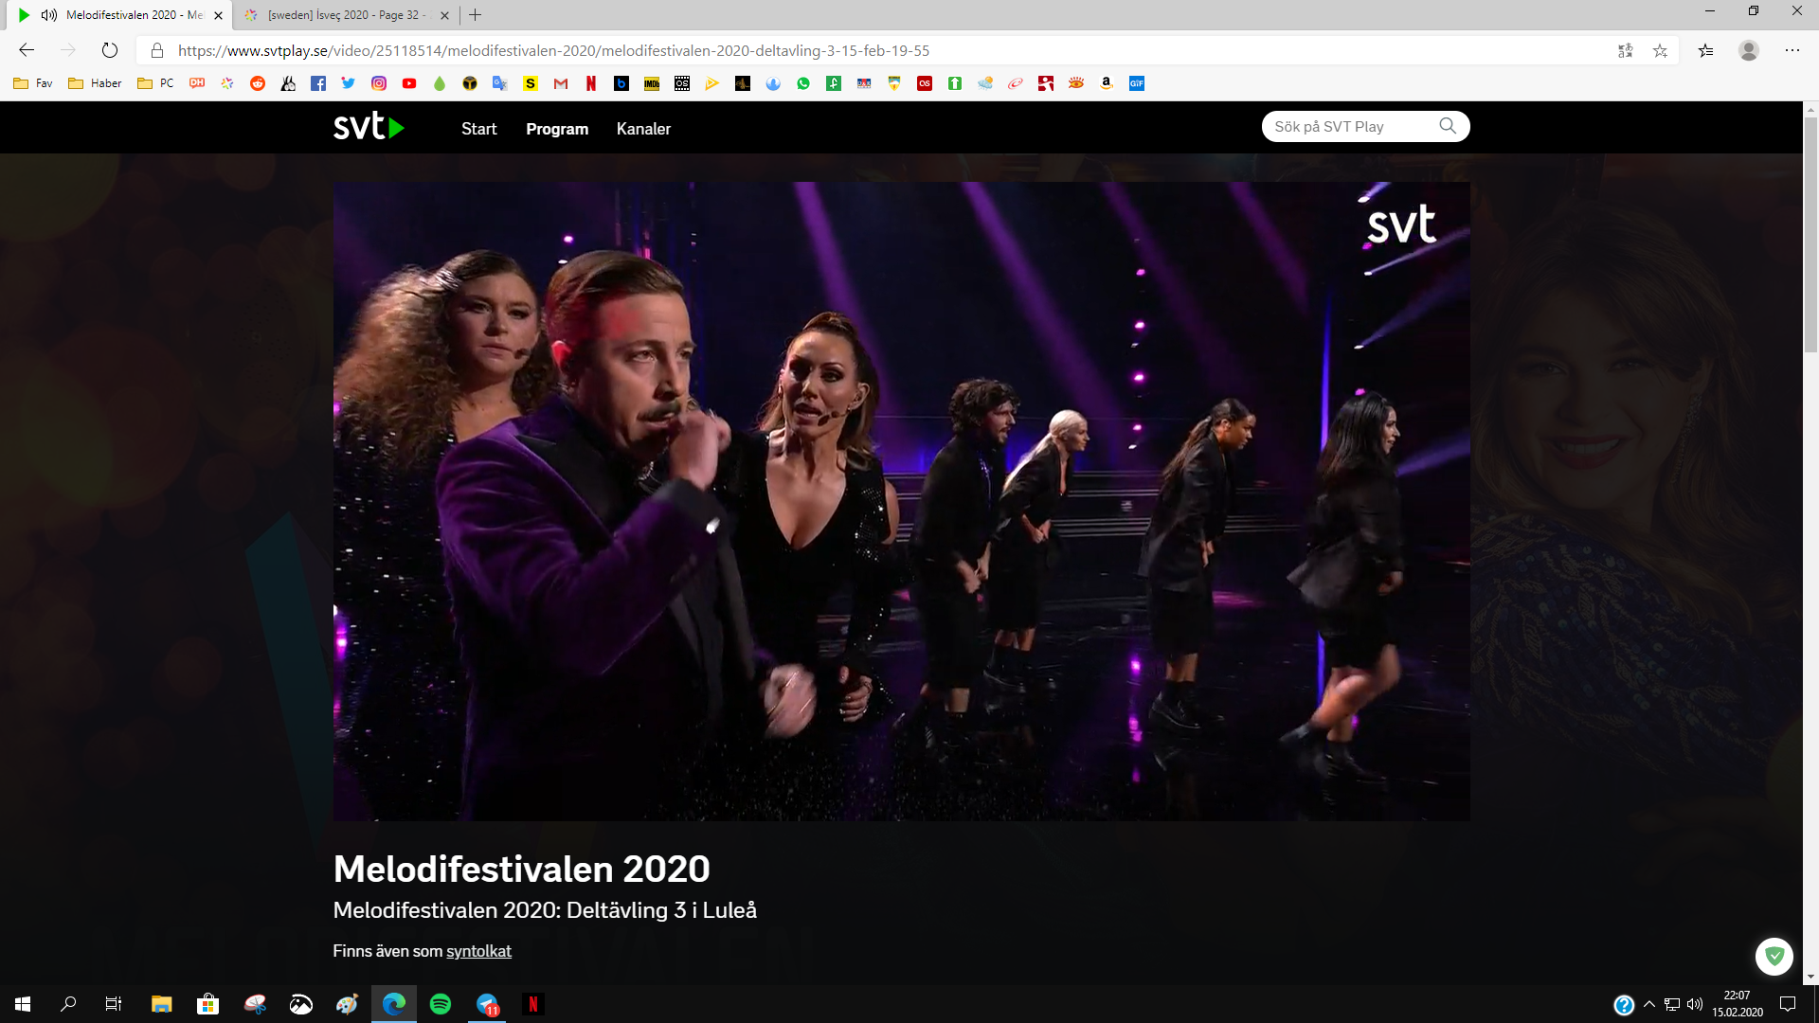
Task: Open the translate page icon in address bar
Action: tap(1625, 51)
